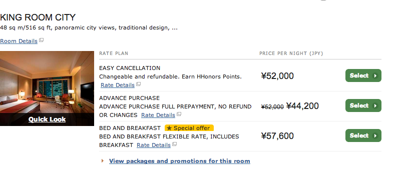Open the Room Details link
408x182 pixels.
coord(19,41)
